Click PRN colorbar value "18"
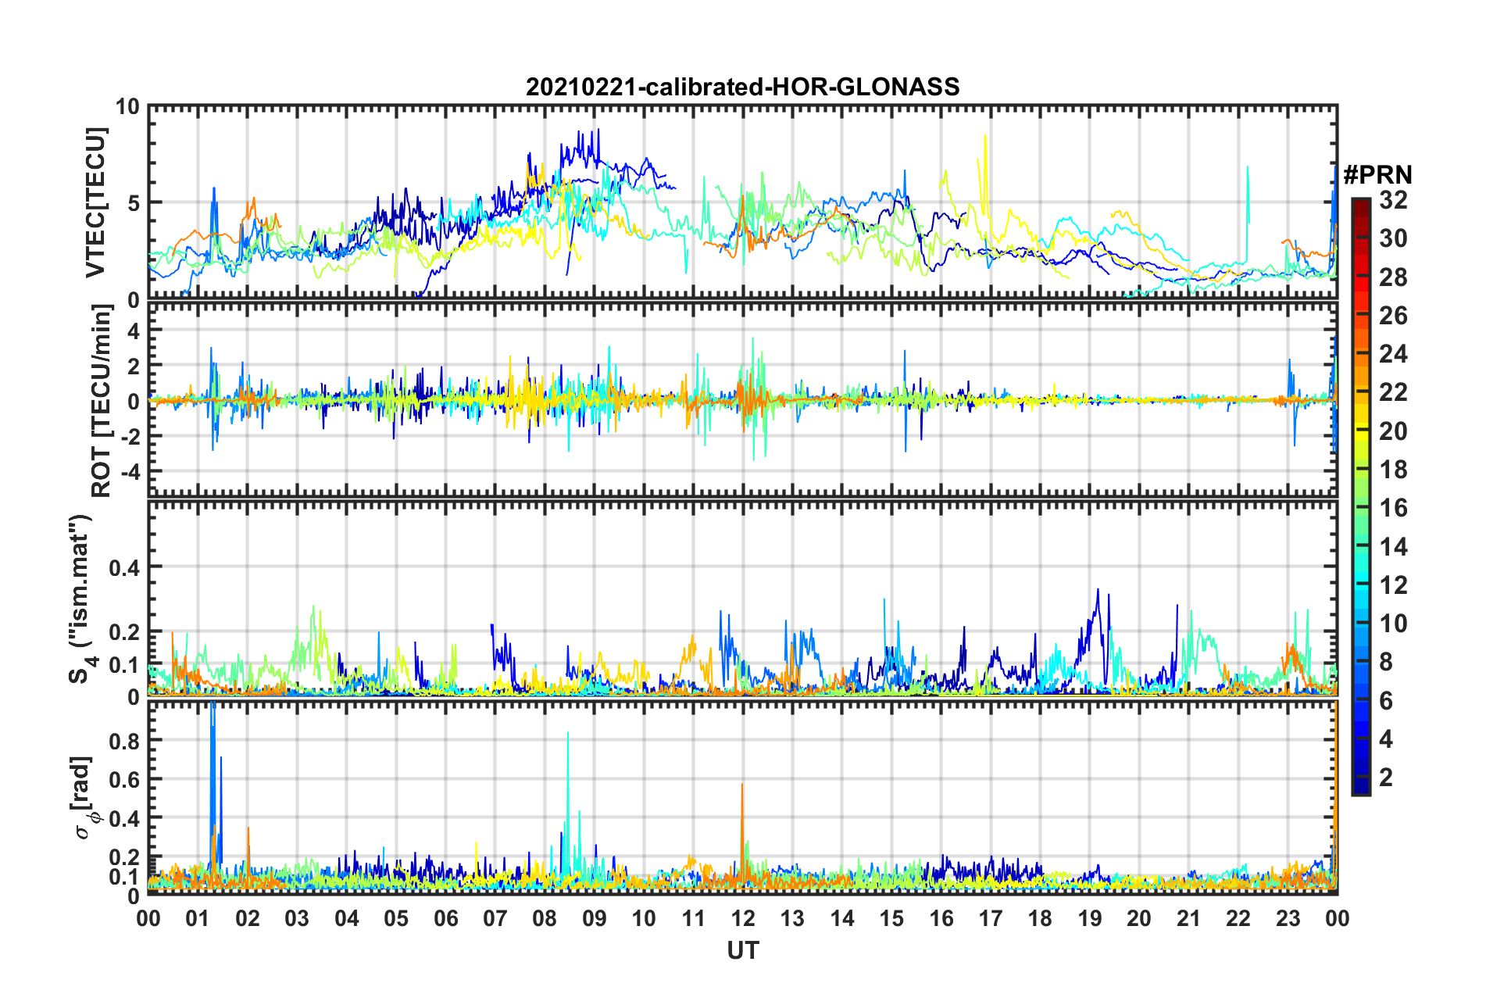Image resolution: width=1486 pixels, height=994 pixels. pyautogui.click(x=1393, y=470)
